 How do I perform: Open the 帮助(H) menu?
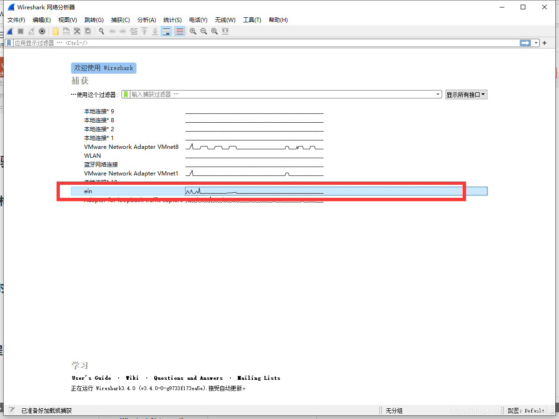click(278, 20)
